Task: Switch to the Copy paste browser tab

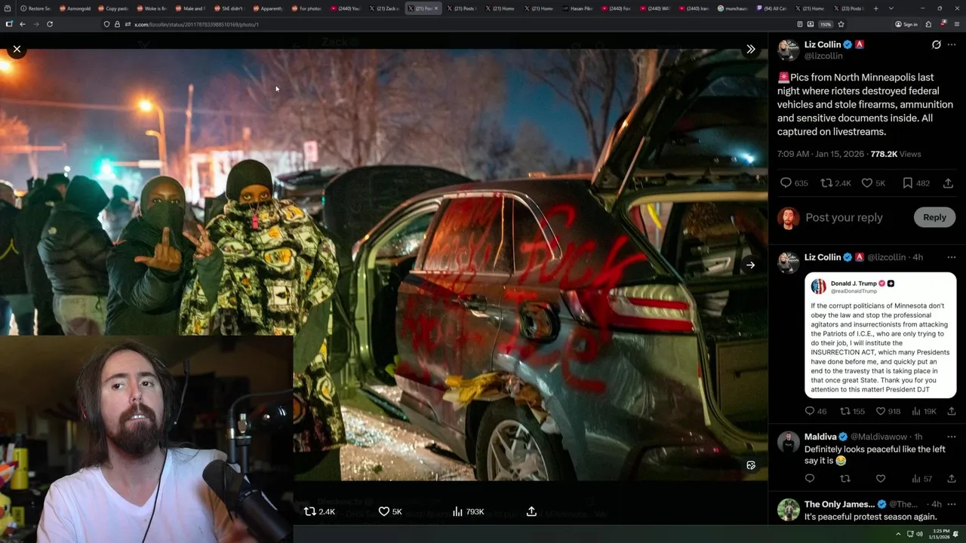Action: pyautogui.click(x=114, y=8)
